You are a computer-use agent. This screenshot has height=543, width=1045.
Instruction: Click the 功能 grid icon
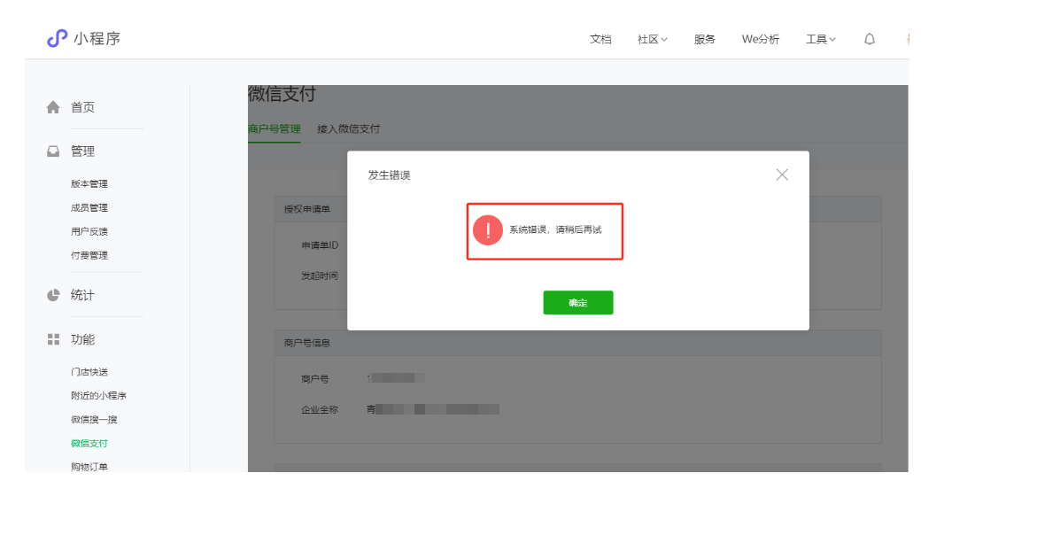[x=53, y=339]
